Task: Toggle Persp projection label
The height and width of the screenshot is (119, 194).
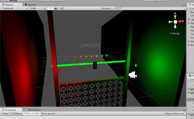Action: tap(175, 33)
